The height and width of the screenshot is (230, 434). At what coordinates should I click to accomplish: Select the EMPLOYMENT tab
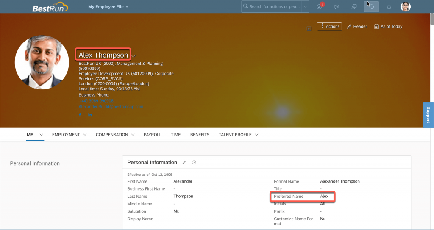coord(66,135)
